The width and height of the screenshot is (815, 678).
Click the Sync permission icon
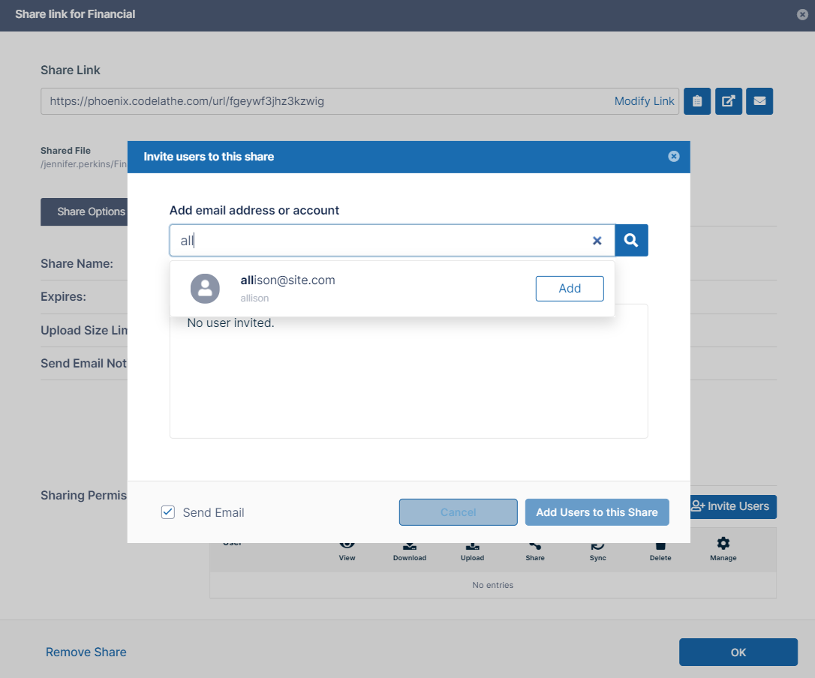coord(597,546)
